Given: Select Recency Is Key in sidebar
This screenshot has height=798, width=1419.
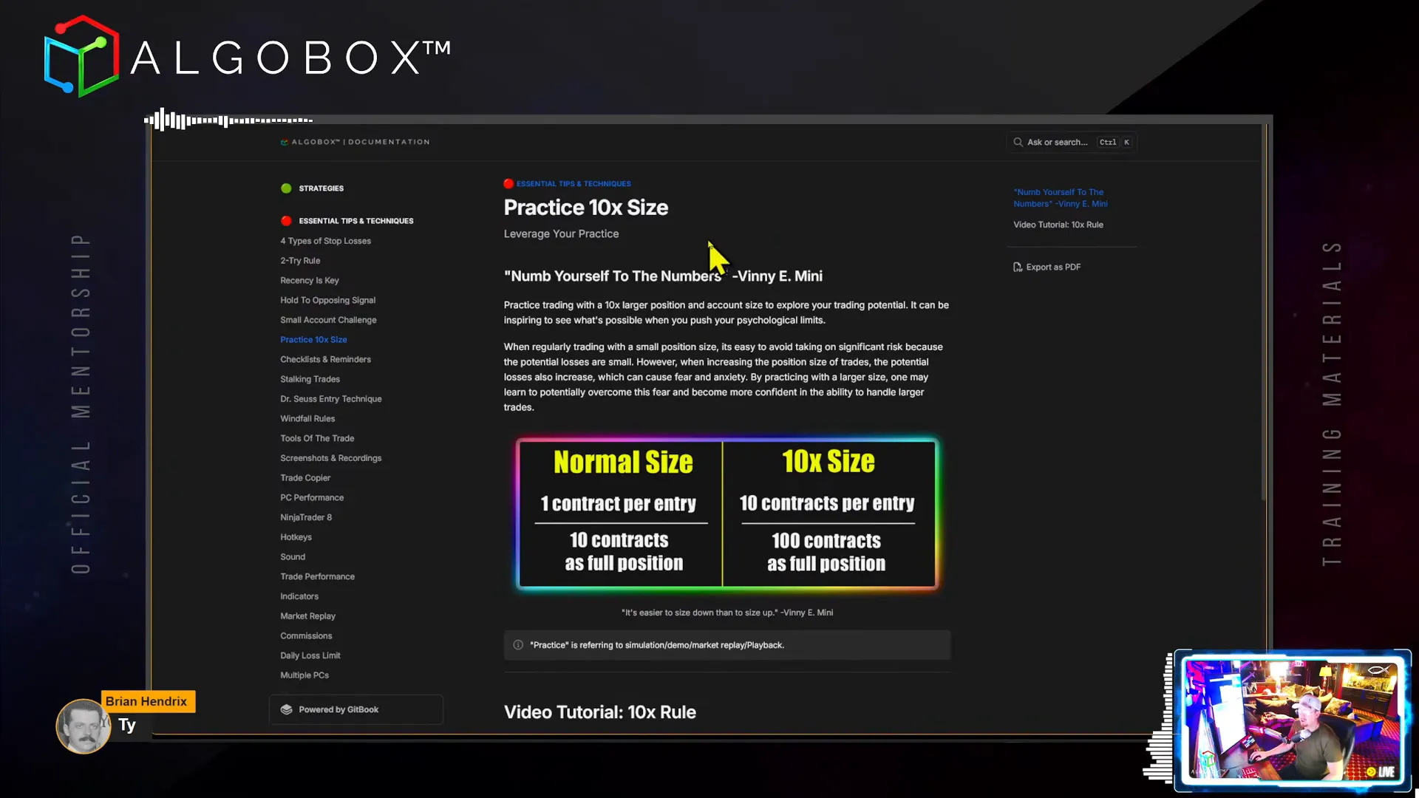Looking at the screenshot, I should click(309, 281).
